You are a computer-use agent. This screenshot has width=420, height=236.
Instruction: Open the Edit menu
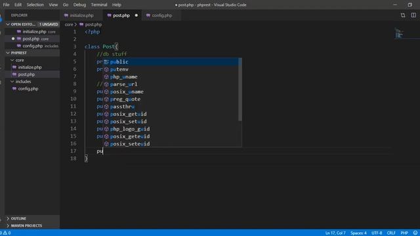click(18, 5)
